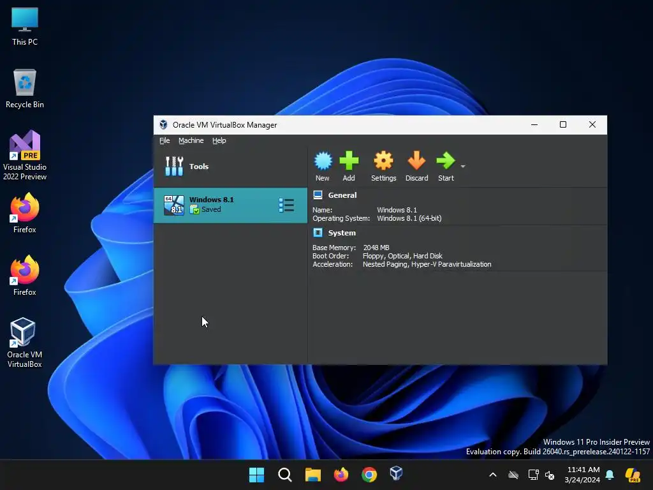Click the Windows 8.1 OS icon
653x490 pixels.
(173, 205)
